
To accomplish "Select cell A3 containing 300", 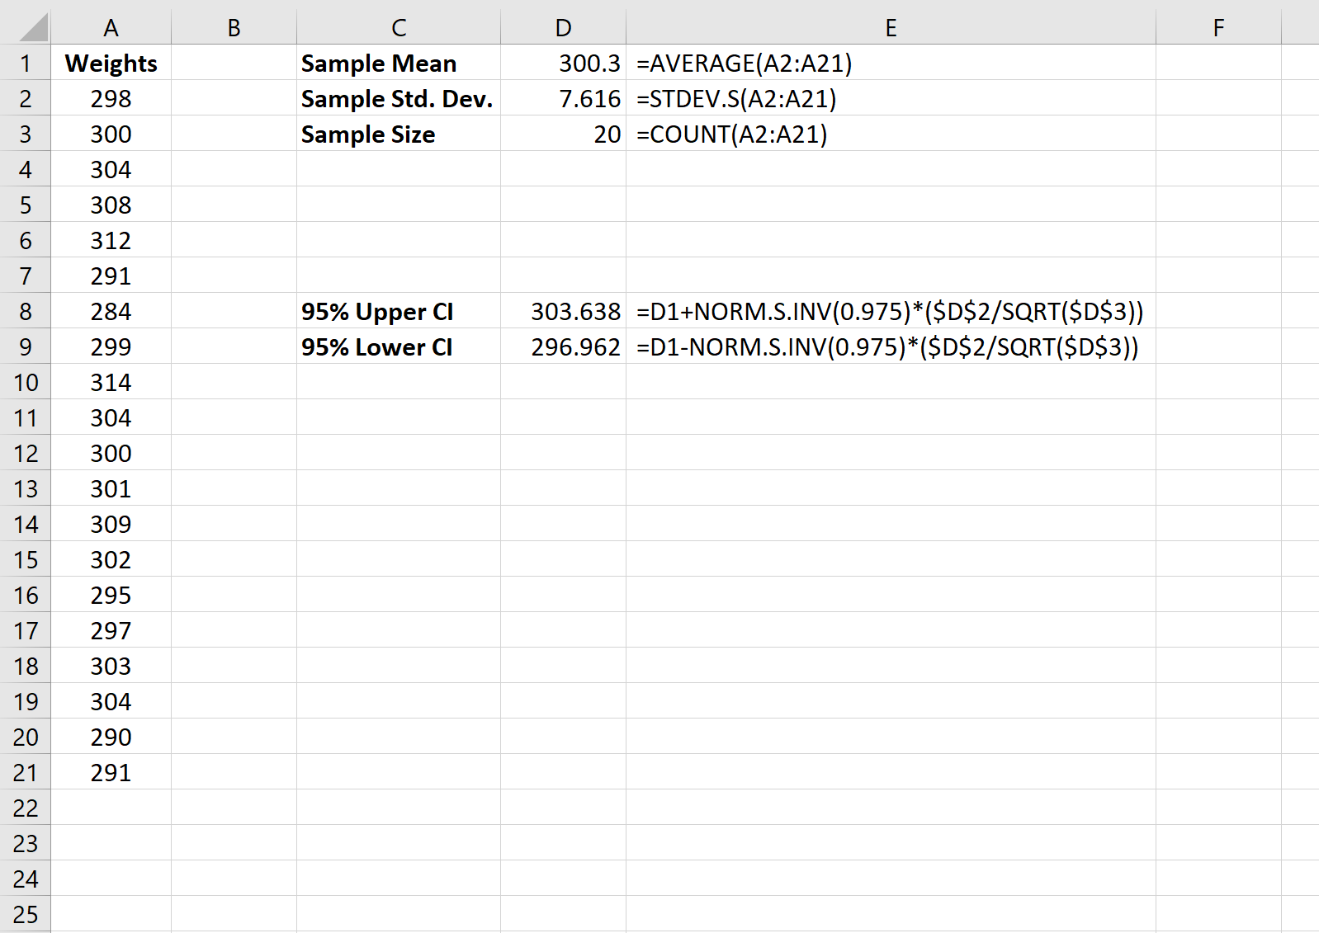I will coord(111,134).
